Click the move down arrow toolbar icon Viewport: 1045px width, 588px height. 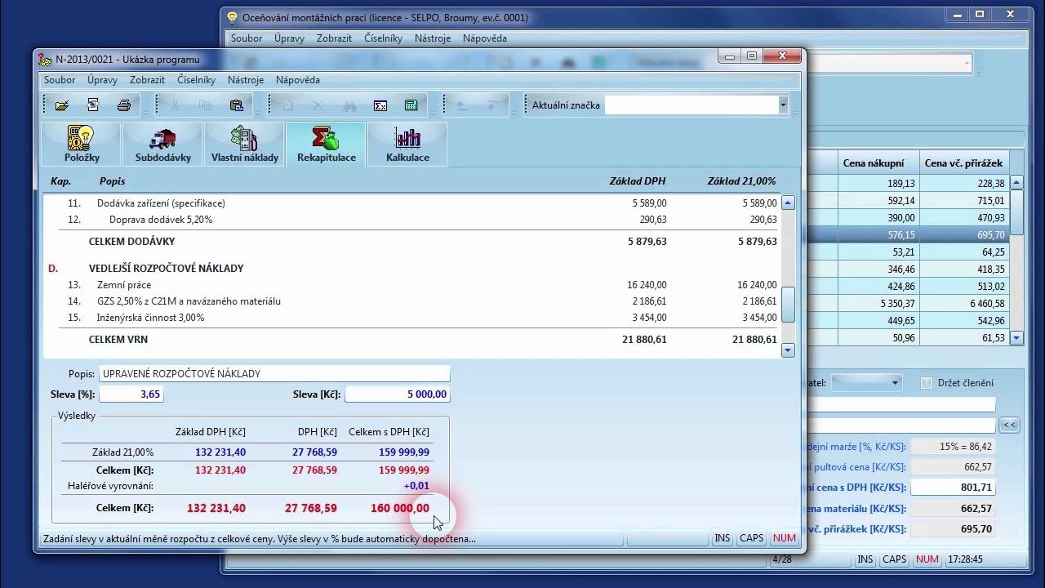click(x=492, y=105)
